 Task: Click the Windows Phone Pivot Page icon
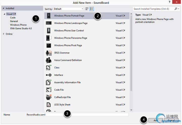pos(49,46)
